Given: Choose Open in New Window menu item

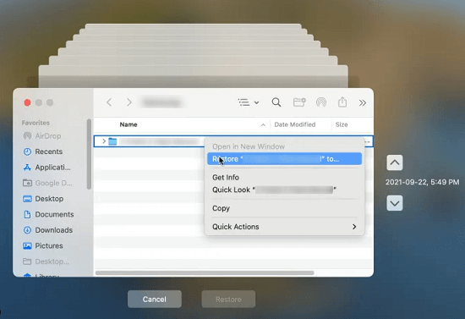Looking at the screenshot, I should pos(249,146).
